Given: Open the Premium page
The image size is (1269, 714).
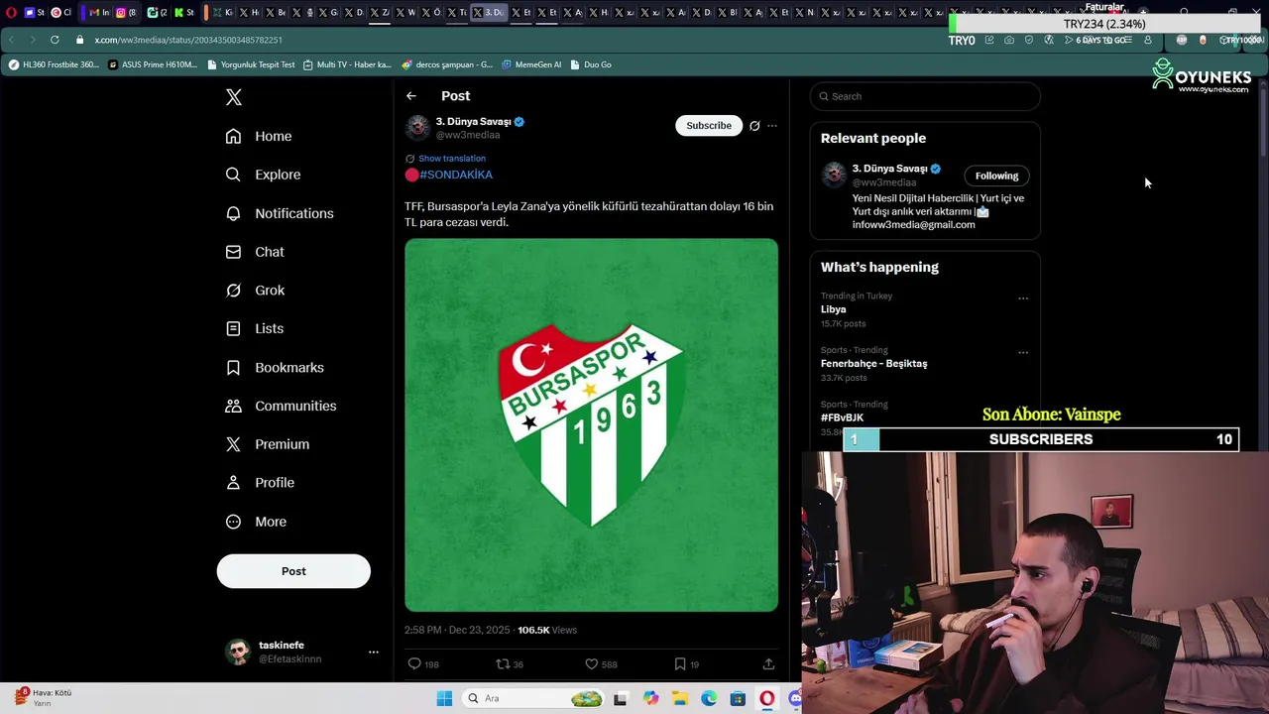Looking at the screenshot, I should point(268,444).
